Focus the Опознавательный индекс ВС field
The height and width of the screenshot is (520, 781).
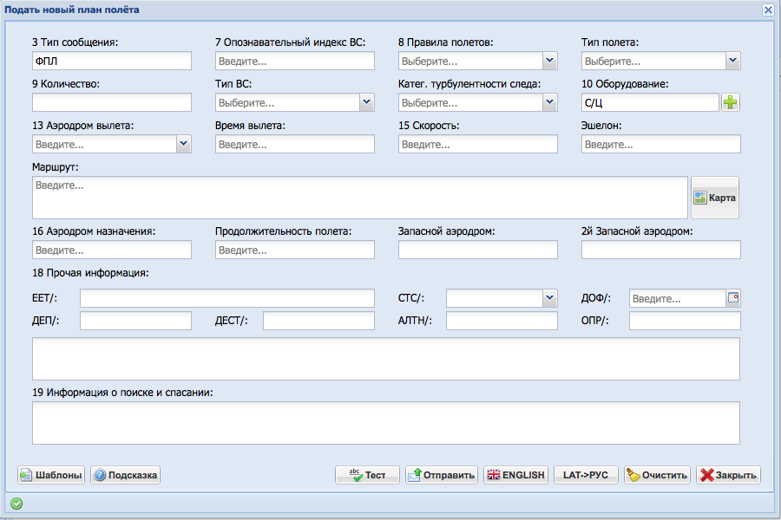click(x=294, y=61)
